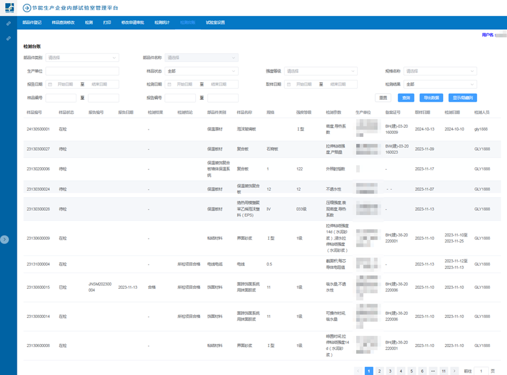Expand the 强度等级 dropdown
The height and width of the screenshot is (375, 507).
click(321, 71)
